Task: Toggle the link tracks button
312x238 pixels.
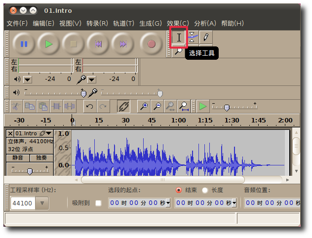Action: pyautogui.click(x=123, y=106)
